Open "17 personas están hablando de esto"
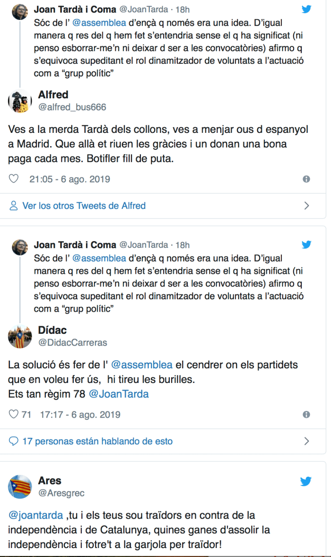The image size is (331, 557). tap(97, 441)
